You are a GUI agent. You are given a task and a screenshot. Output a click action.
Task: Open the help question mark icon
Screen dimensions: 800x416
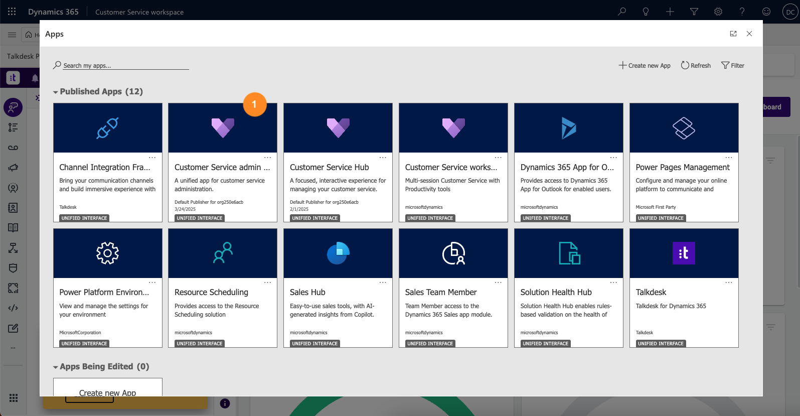(x=742, y=12)
